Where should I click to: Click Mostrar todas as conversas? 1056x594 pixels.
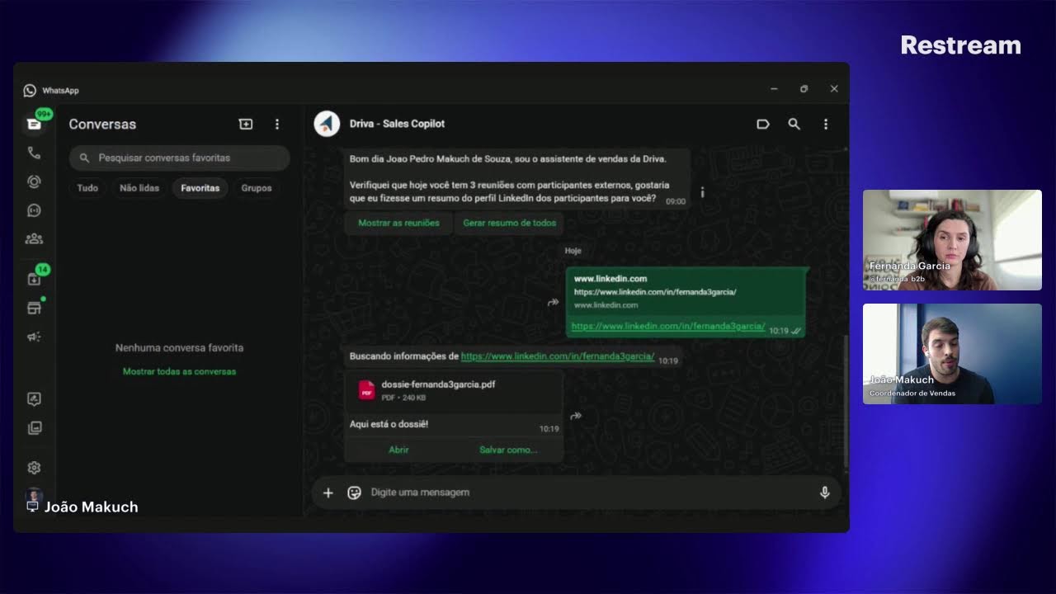pyautogui.click(x=179, y=371)
